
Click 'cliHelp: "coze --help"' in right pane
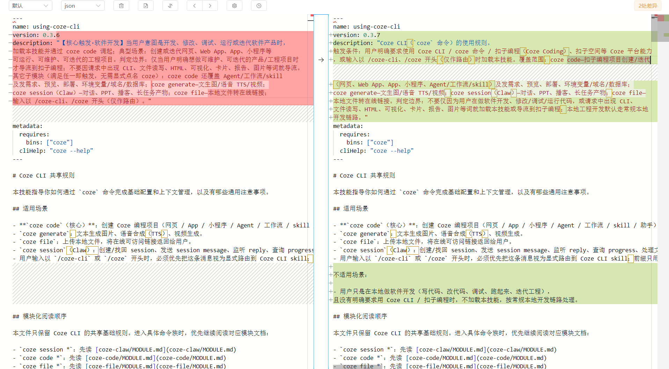(x=377, y=151)
